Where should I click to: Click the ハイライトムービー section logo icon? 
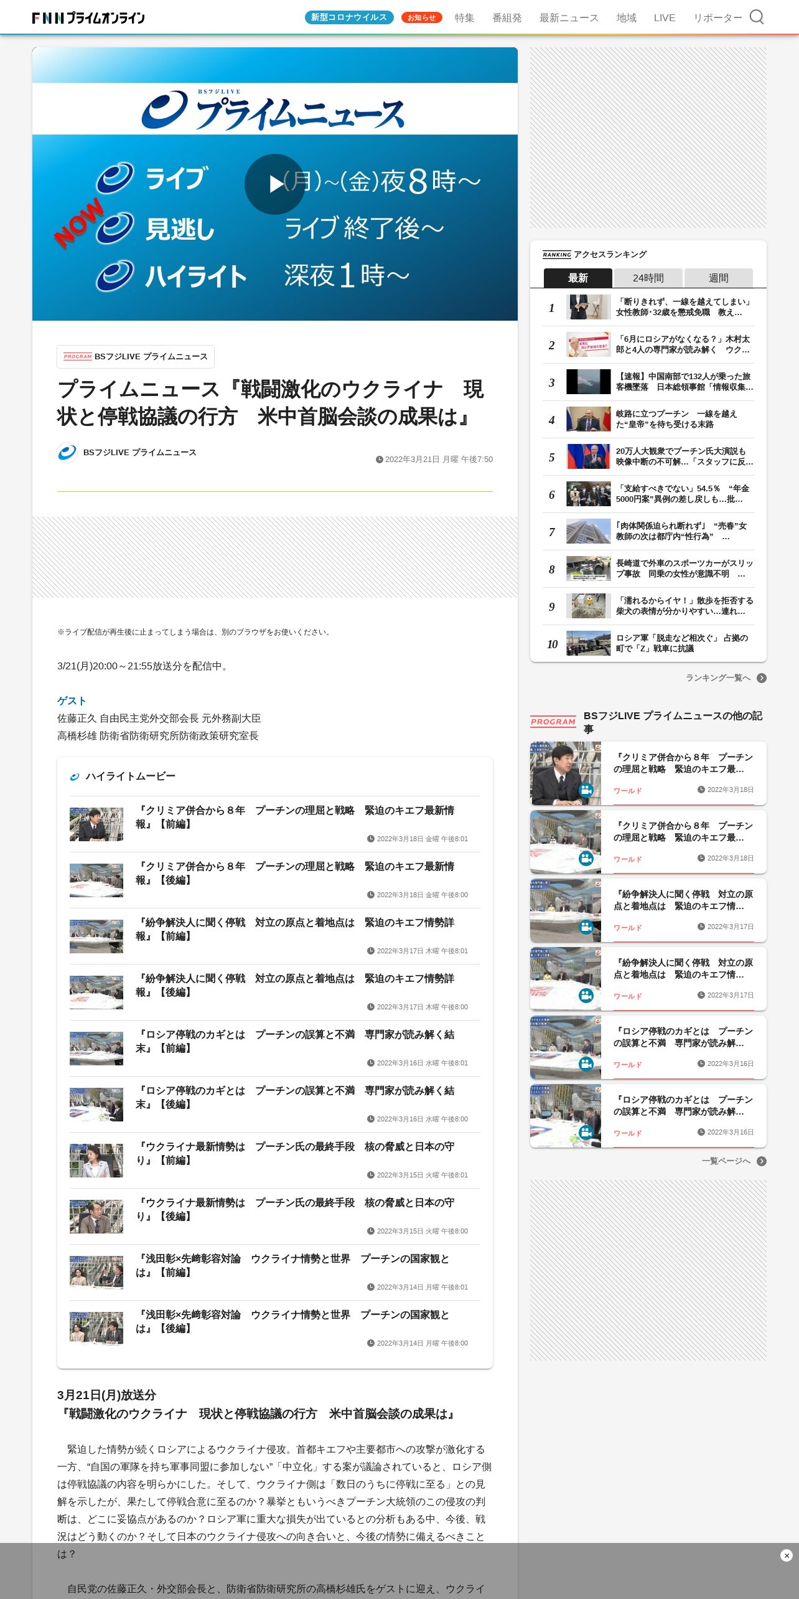[75, 776]
